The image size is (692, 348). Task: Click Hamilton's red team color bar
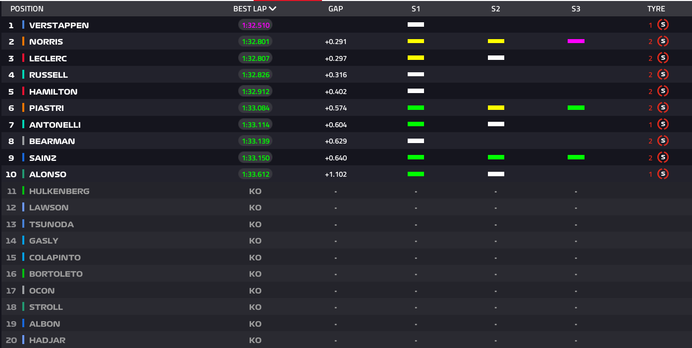(23, 92)
